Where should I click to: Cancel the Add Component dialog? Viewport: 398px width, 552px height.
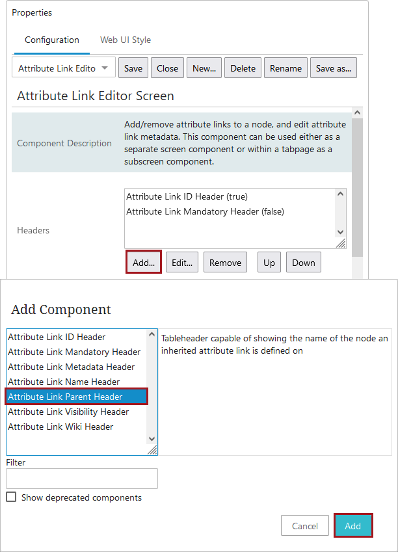pyautogui.click(x=305, y=525)
